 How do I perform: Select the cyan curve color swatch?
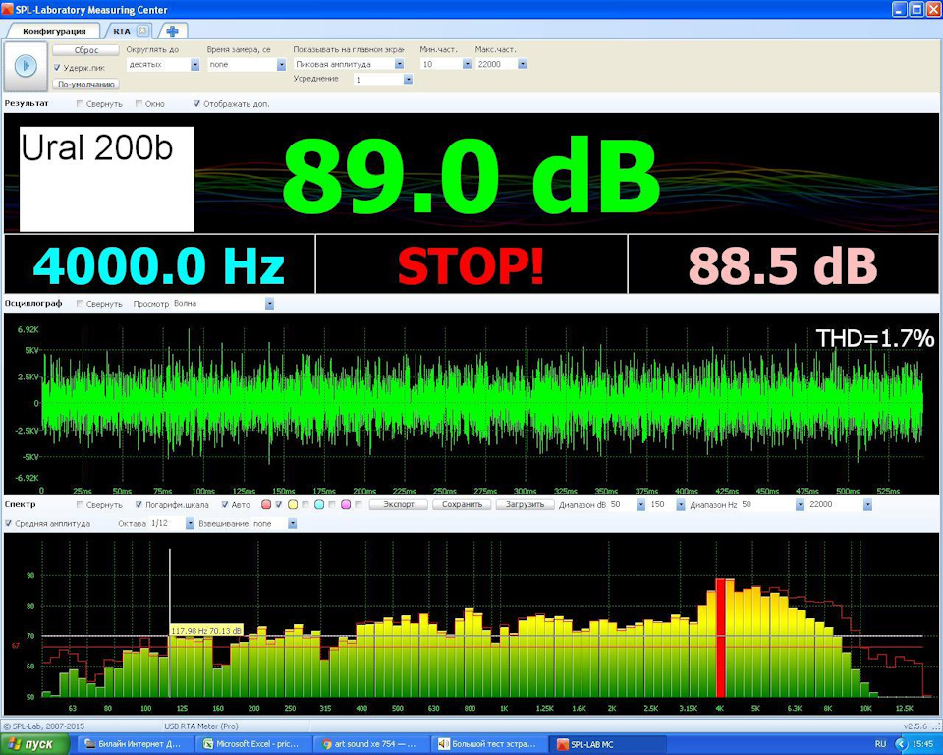pos(319,505)
